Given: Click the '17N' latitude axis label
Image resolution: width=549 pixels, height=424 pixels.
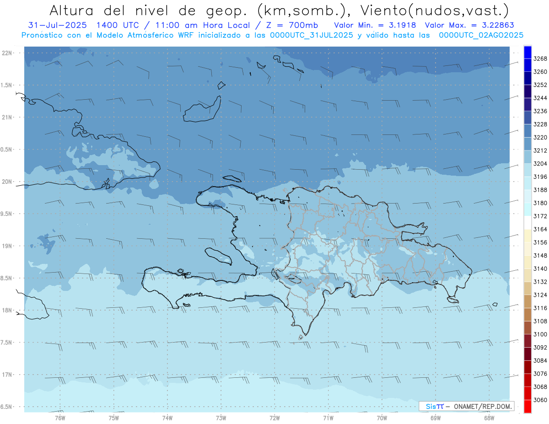Looking at the screenshot, I should pos(6,375).
